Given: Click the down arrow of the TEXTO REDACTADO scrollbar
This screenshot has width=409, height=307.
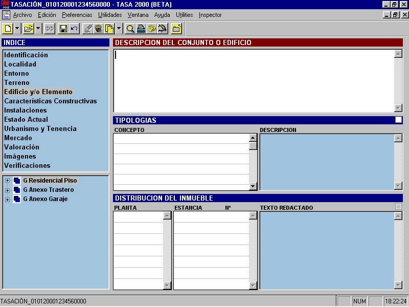Looking at the screenshot, I should point(398,285).
